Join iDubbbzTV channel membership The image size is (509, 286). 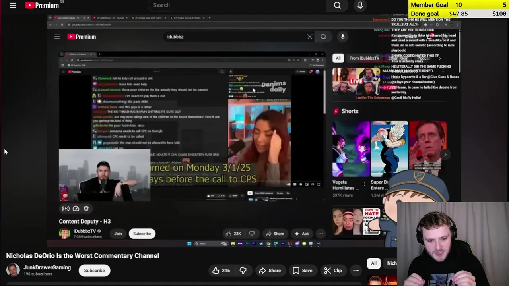tap(118, 234)
